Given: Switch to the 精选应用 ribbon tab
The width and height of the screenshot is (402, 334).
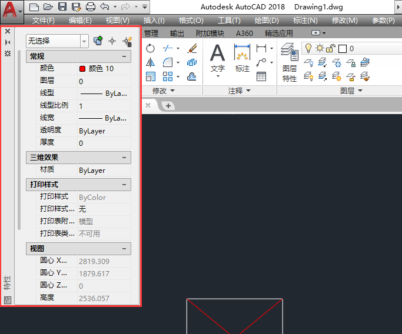Looking at the screenshot, I should [x=278, y=34].
